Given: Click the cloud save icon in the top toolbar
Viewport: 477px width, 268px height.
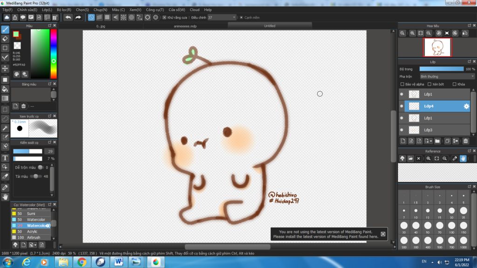Looking at the screenshot, I should 7,18.
